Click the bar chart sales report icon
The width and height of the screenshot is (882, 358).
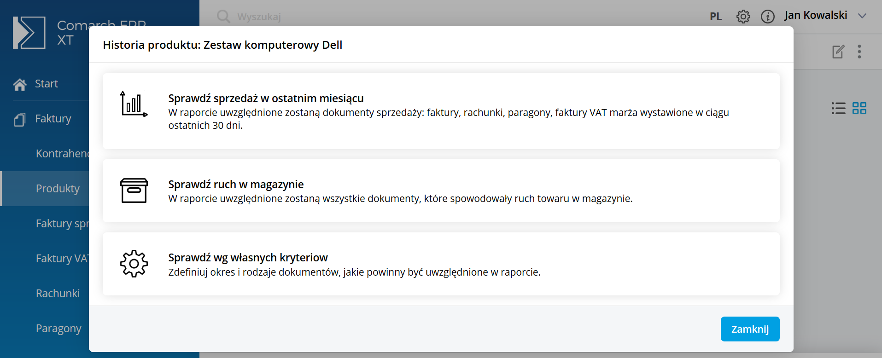tap(134, 104)
